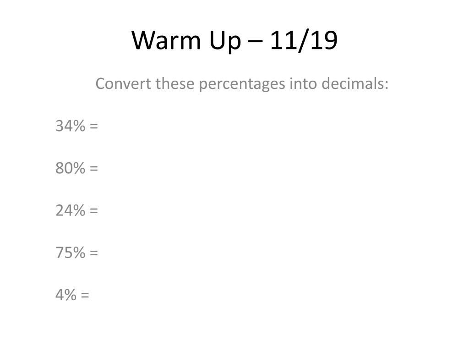The image size is (469, 352).
Task: Click the date "11/19" in the heading
Action: tap(304, 40)
